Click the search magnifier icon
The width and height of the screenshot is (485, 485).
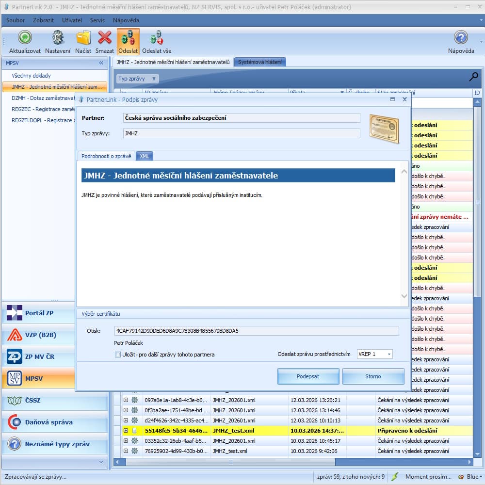(x=473, y=77)
